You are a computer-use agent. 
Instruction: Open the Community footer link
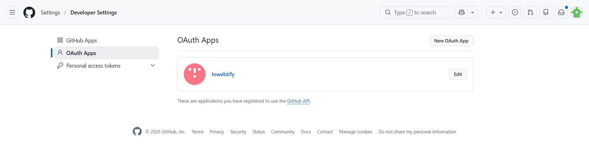[x=283, y=132]
